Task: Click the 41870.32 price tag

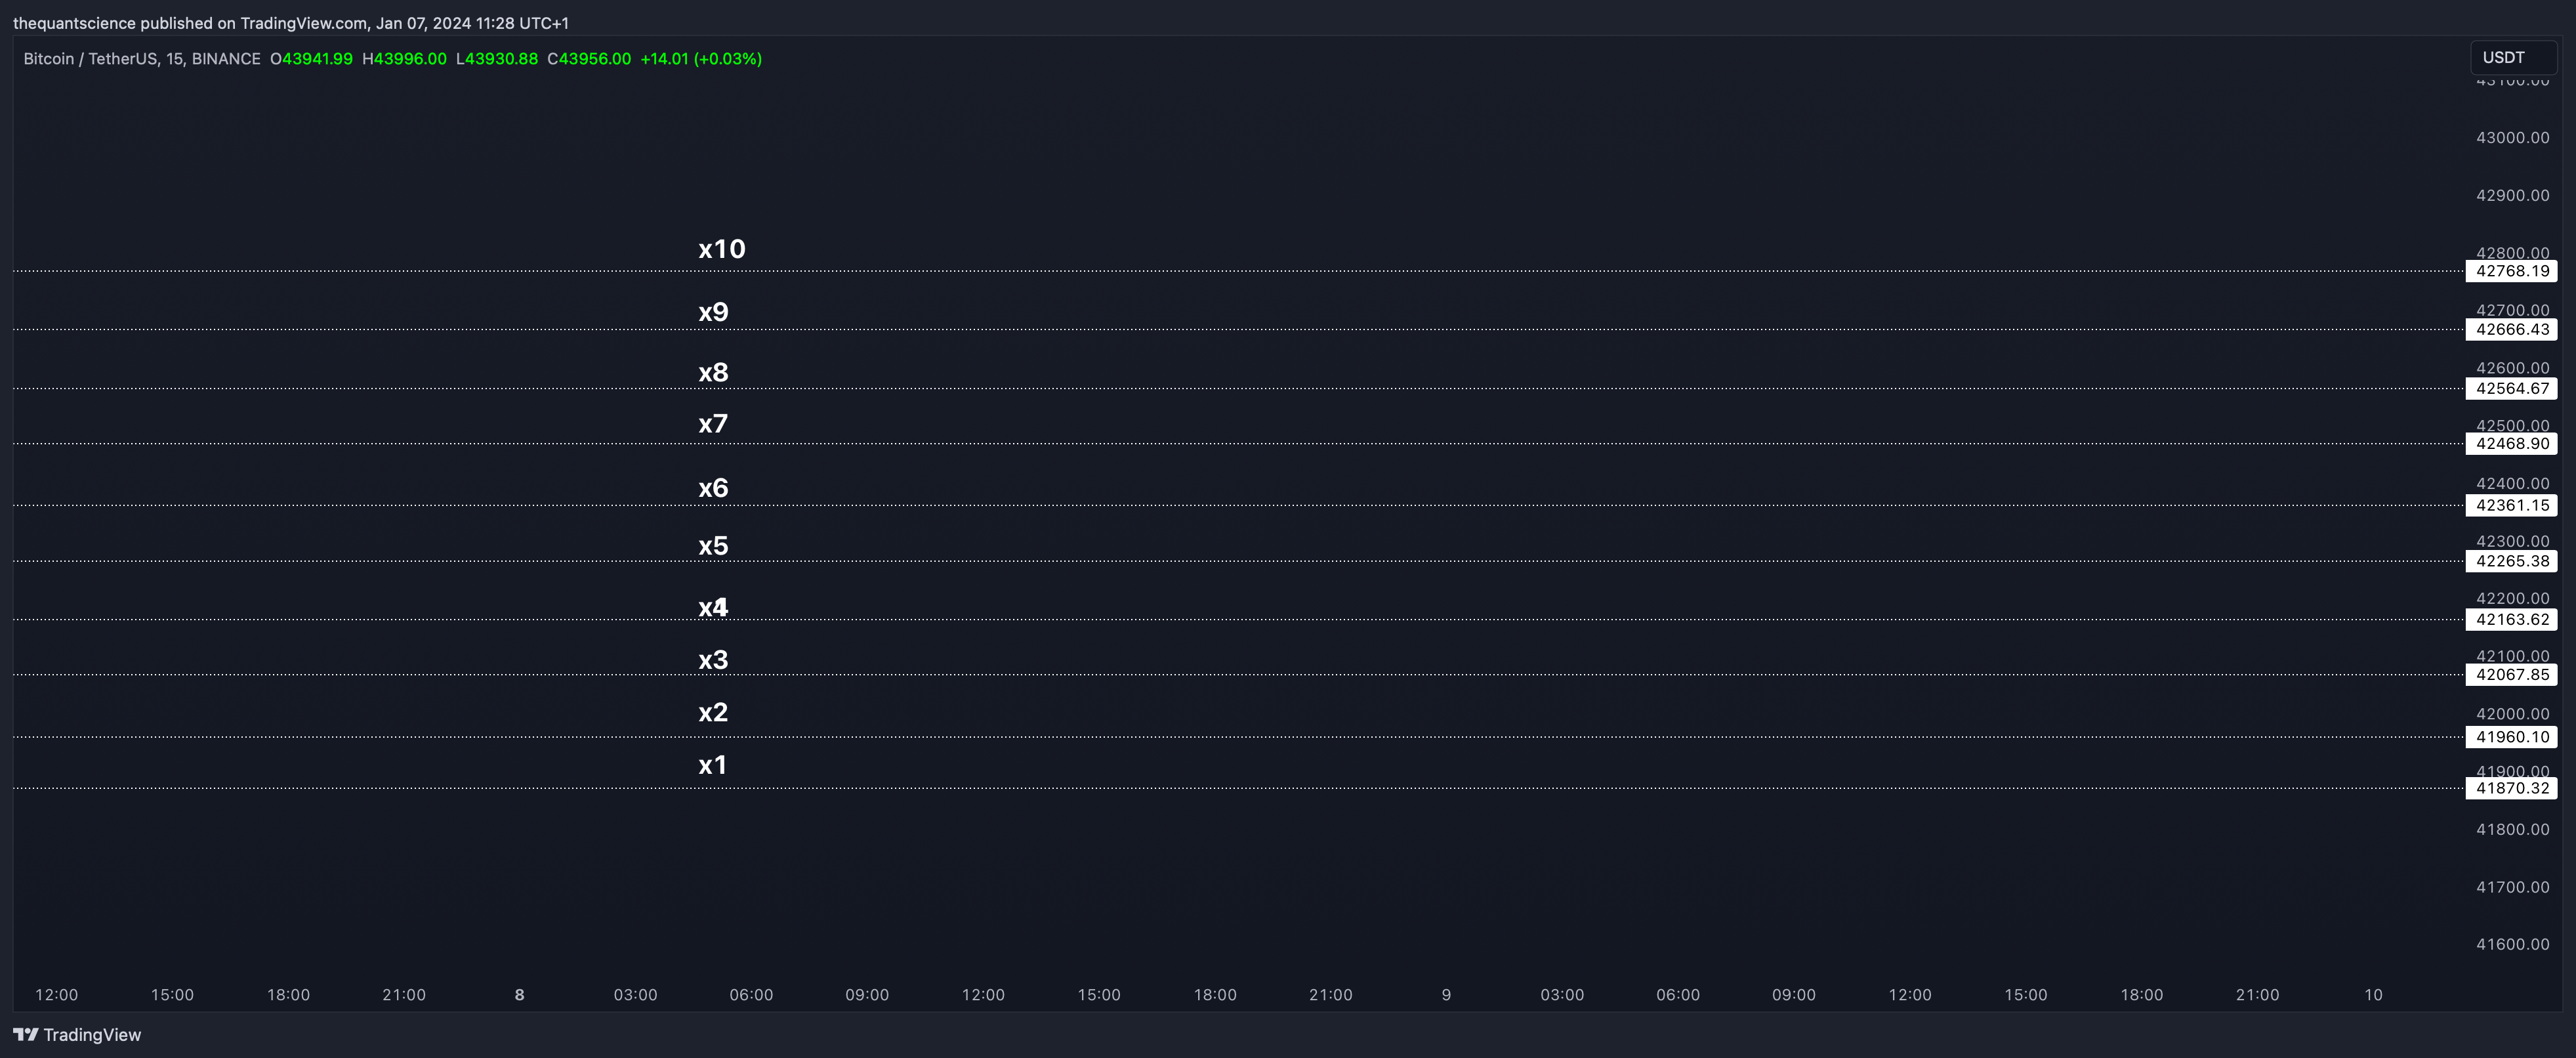Action: 2512,788
